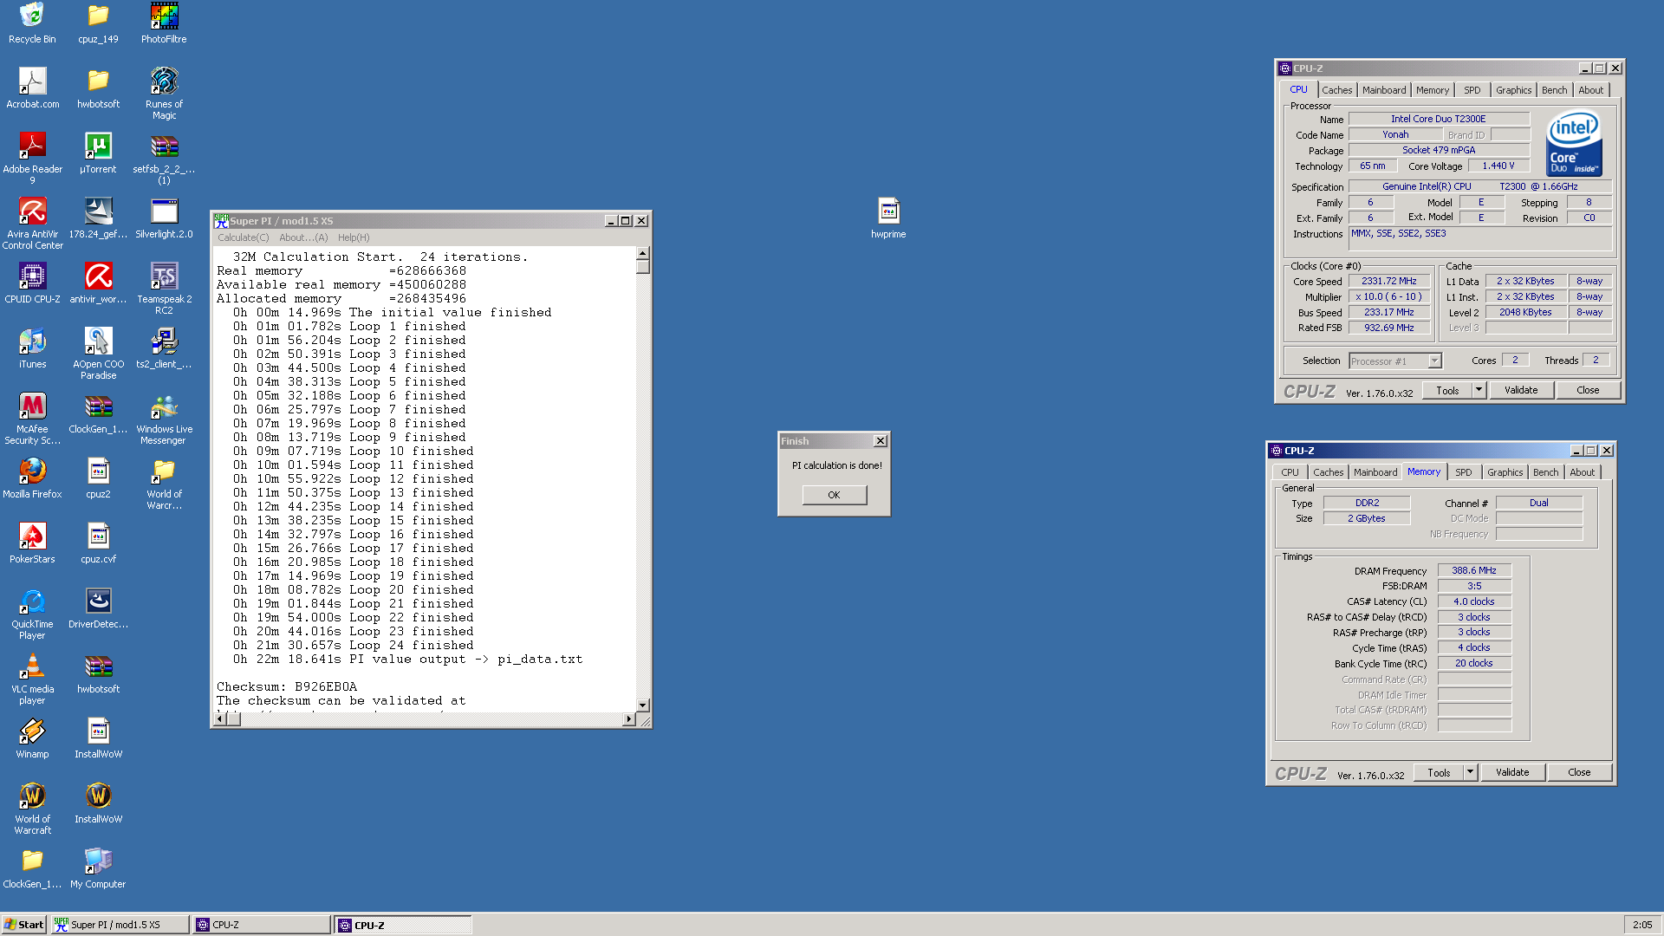This screenshot has height=936, width=1664.
Task: Open the Processor #1 selection combo box
Action: point(1395,361)
